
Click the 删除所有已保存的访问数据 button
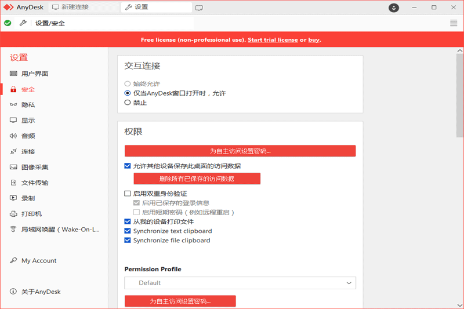pos(197,179)
